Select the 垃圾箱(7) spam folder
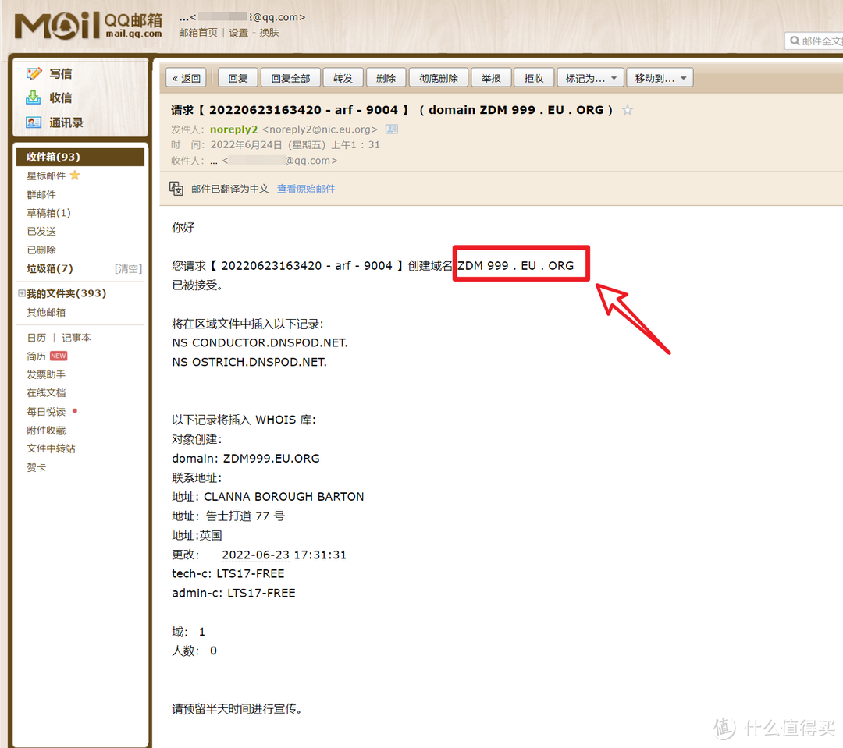 coord(50,268)
